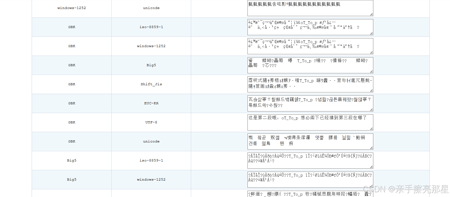Select "GBK" in the windows-1252 target row
The width and height of the screenshot is (450, 197).
(72, 46)
